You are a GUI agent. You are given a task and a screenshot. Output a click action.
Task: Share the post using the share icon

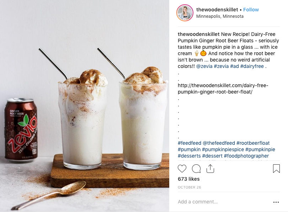pyautogui.click(x=210, y=169)
